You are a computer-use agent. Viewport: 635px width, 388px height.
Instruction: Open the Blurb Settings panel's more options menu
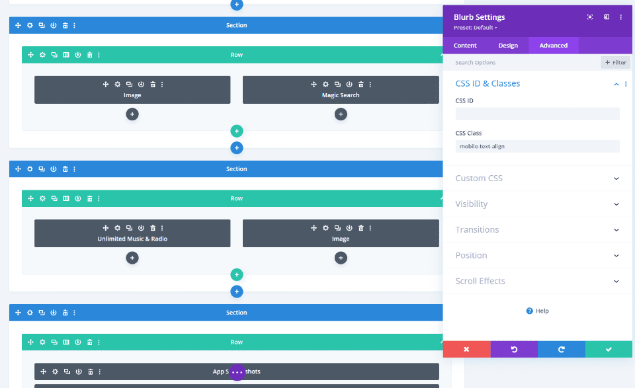tap(620, 17)
